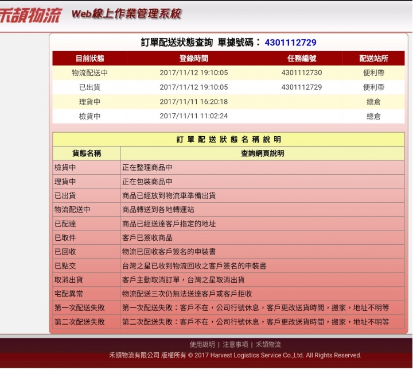Click the description 正在整理商品中
The width and height of the screenshot is (413, 385).
click(147, 168)
